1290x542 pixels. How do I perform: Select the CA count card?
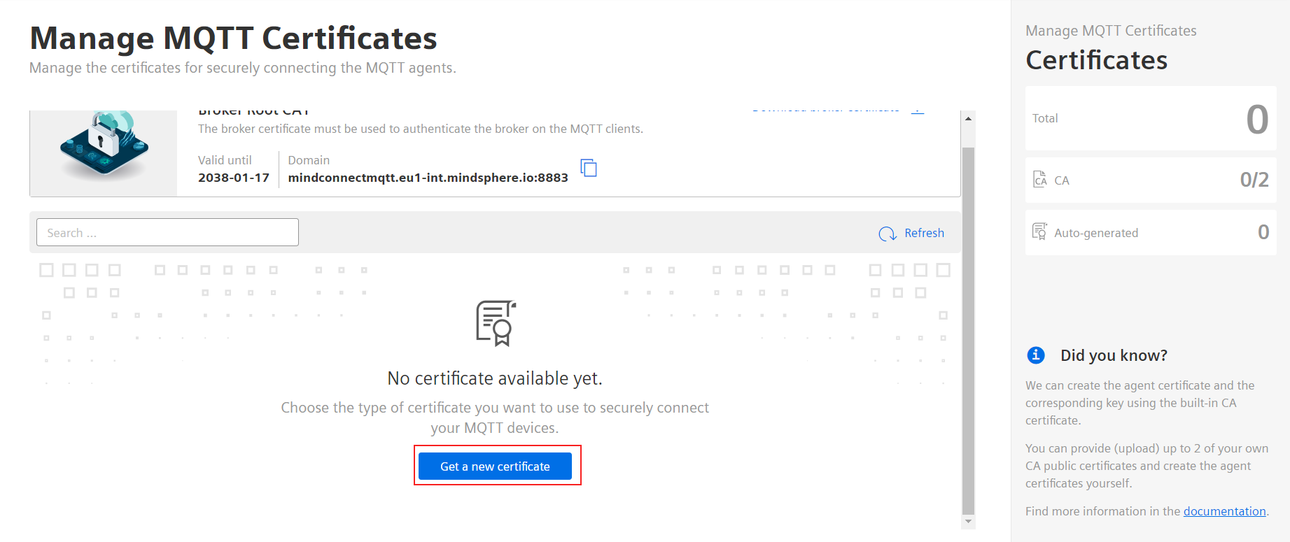tap(1151, 180)
